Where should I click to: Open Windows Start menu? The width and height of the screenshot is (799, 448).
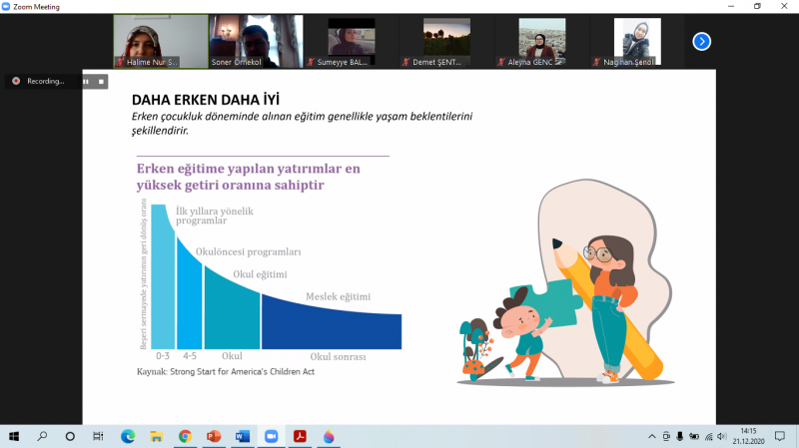[14, 436]
